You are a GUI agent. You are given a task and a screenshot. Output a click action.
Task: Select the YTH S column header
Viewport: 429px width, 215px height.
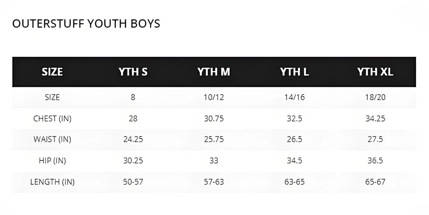[x=133, y=72]
